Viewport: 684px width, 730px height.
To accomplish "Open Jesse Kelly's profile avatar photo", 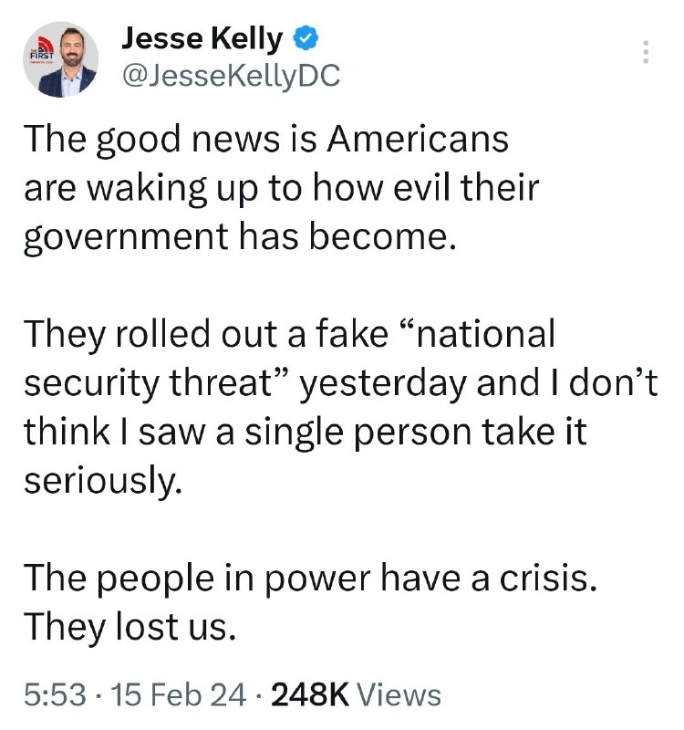I will pos(61,59).
